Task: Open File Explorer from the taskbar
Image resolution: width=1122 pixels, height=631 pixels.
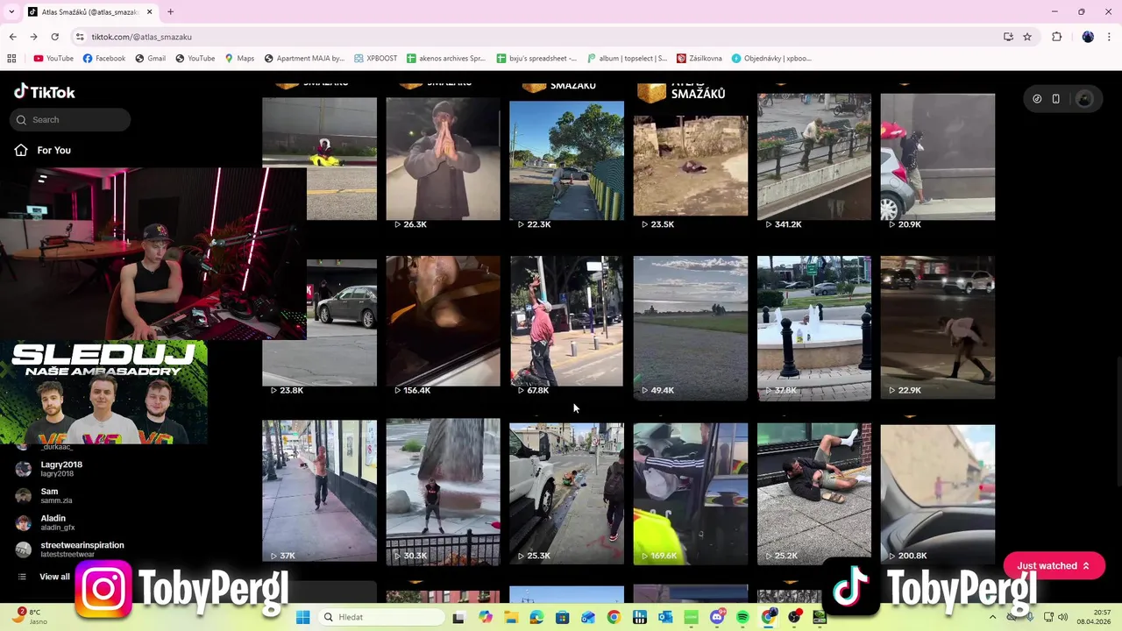Action: coord(510,618)
